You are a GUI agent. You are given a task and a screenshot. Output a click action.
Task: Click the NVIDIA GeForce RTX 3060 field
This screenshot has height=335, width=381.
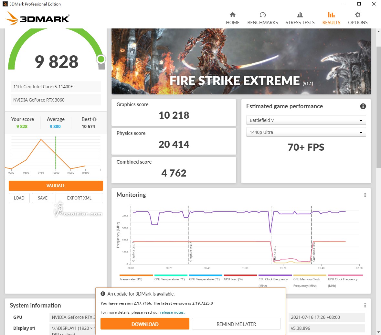coord(56,100)
